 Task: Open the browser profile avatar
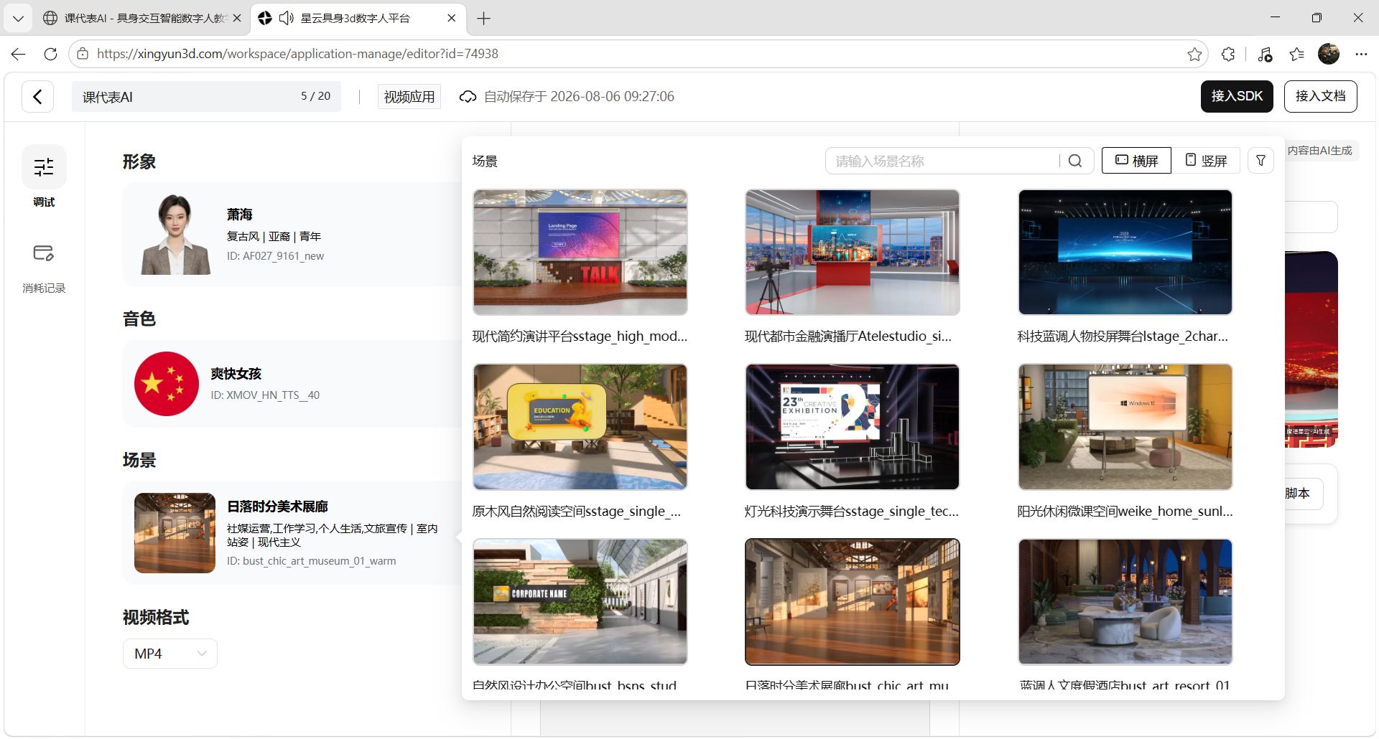click(x=1329, y=54)
